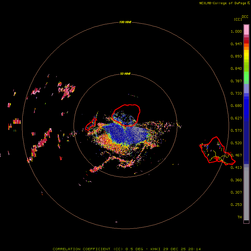The width and height of the screenshot is (251, 251).
Task: Click the [CC] legend unit label
Action: [x=238, y=19]
